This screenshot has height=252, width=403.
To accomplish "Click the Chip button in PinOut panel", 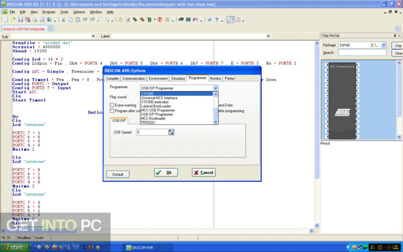I will (x=397, y=46).
